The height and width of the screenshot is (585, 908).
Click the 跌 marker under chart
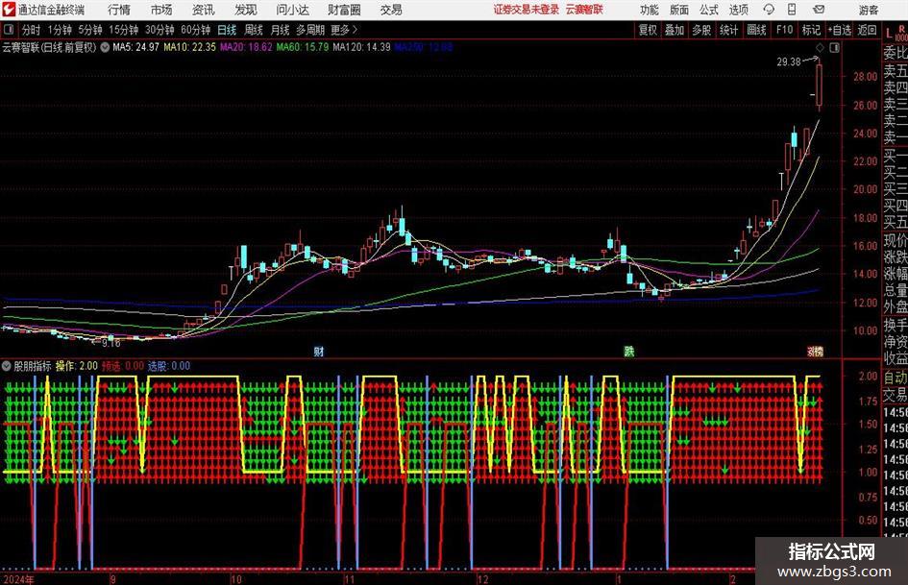coord(629,351)
